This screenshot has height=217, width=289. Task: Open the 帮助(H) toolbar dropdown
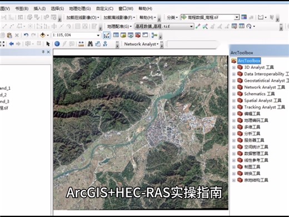tap(148, 17)
